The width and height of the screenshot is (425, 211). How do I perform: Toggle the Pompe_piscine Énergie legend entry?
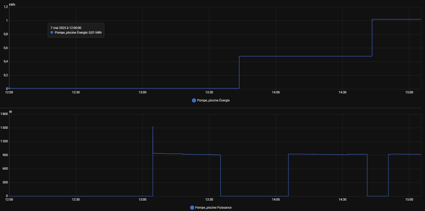[211, 100]
